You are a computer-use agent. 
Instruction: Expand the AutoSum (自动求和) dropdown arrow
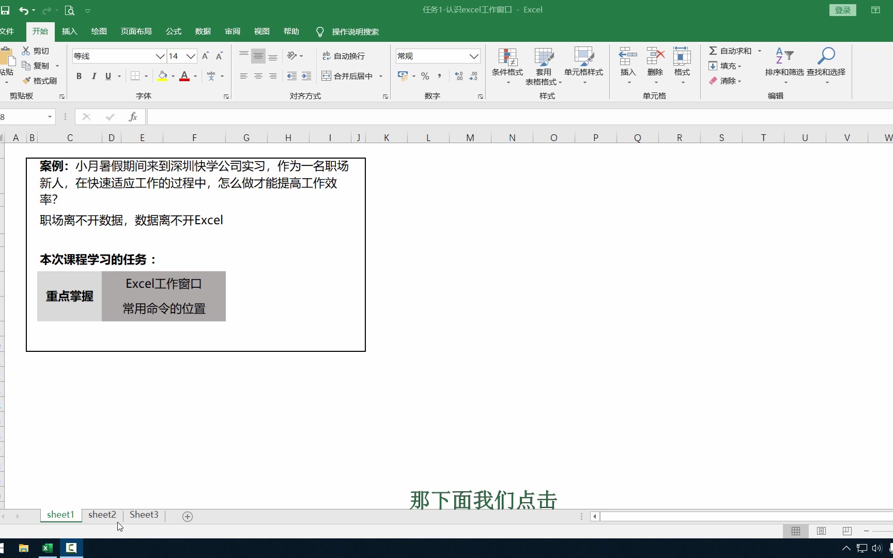click(x=760, y=51)
